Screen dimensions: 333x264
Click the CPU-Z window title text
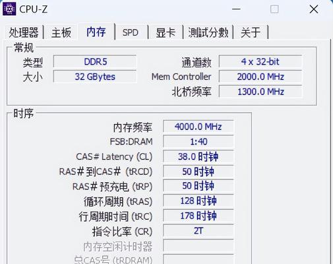click(x=34, y=9)
